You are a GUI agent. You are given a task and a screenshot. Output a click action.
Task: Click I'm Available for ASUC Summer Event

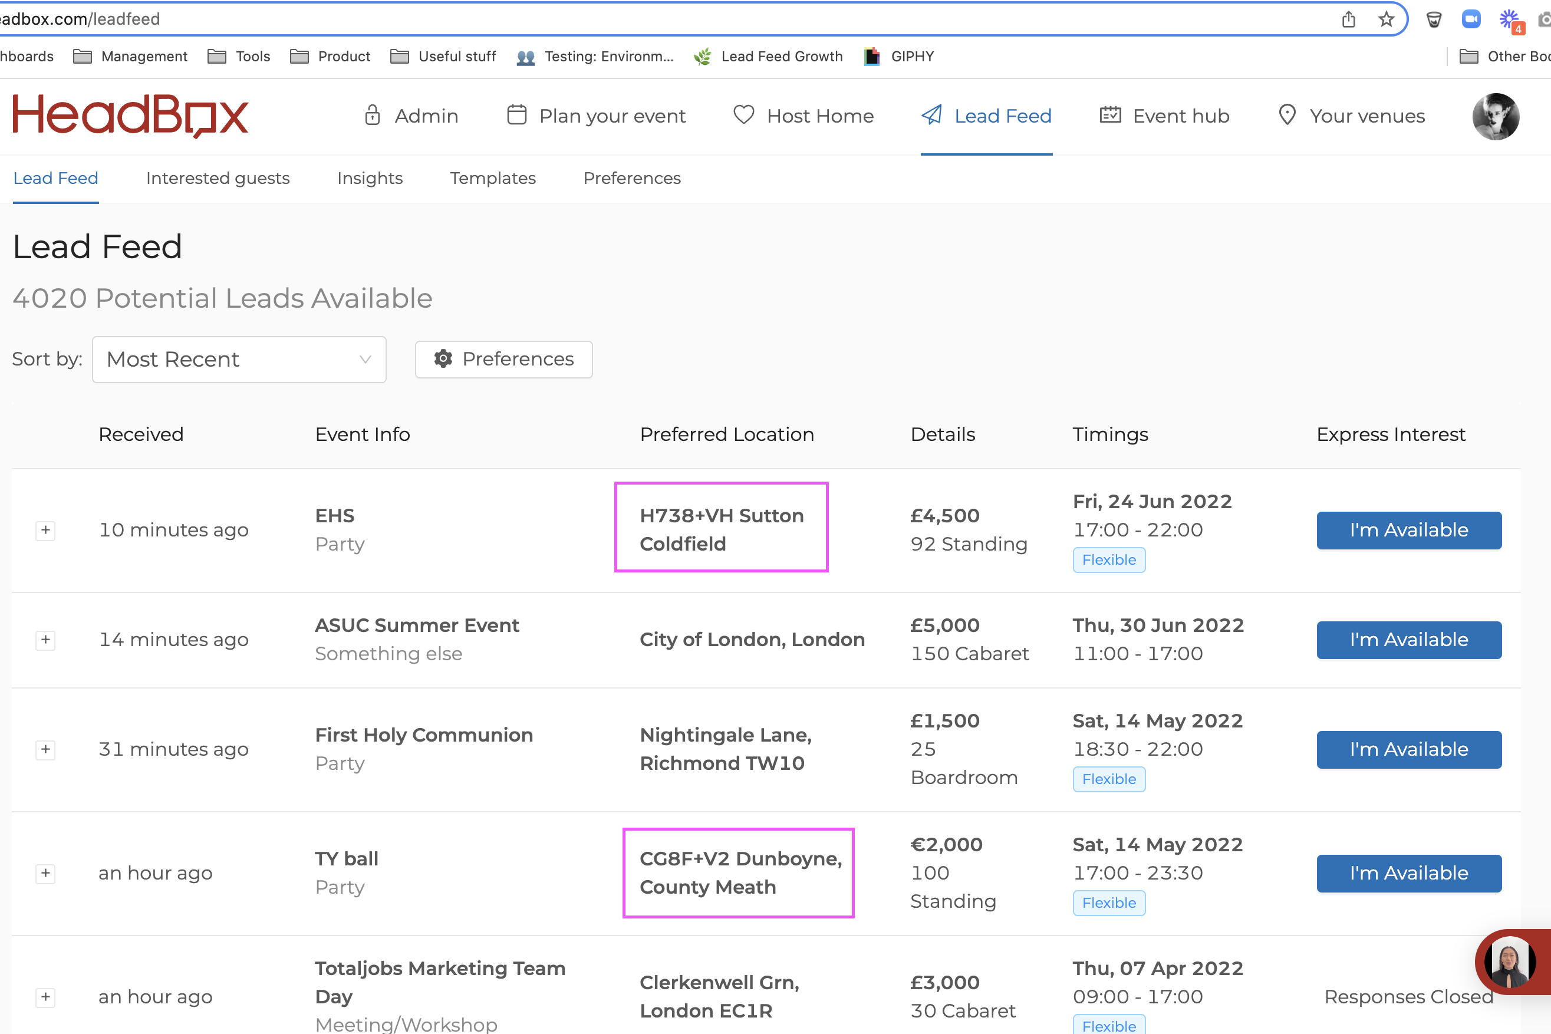point(1408,640)
